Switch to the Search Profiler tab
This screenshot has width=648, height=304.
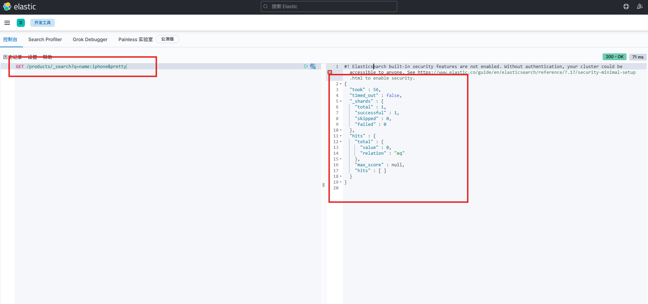(x=45, y=39)
